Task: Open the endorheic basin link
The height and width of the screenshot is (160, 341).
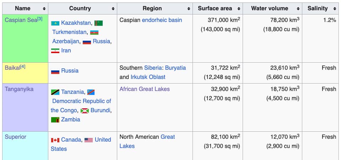Action: pyautogui.click(x=162, y=20)
